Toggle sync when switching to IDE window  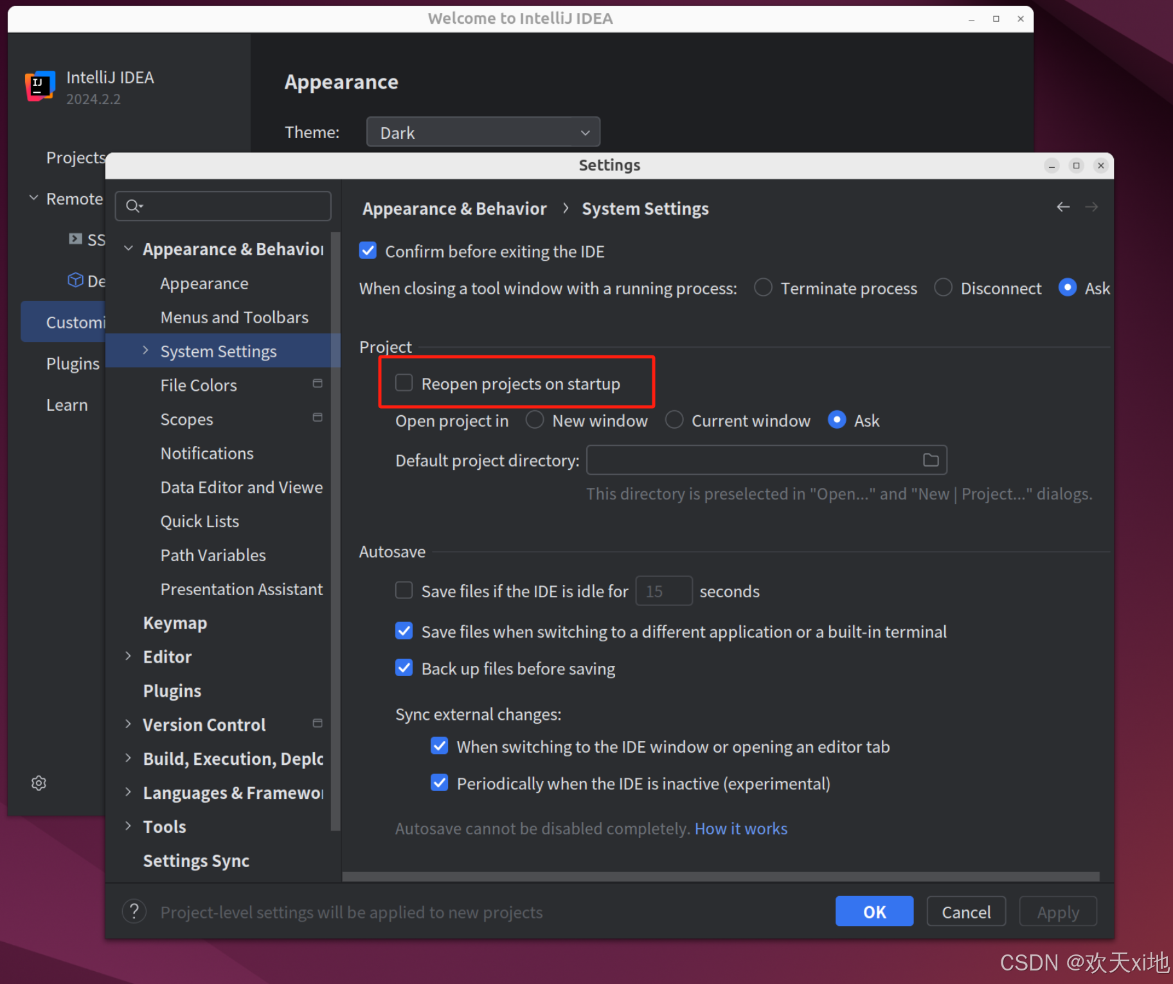(440, 746)
